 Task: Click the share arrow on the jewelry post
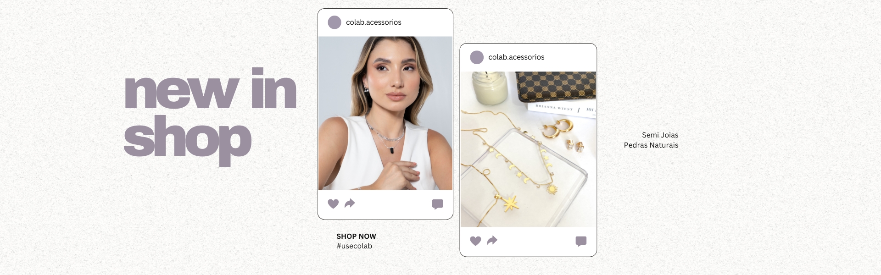point(492,240)
